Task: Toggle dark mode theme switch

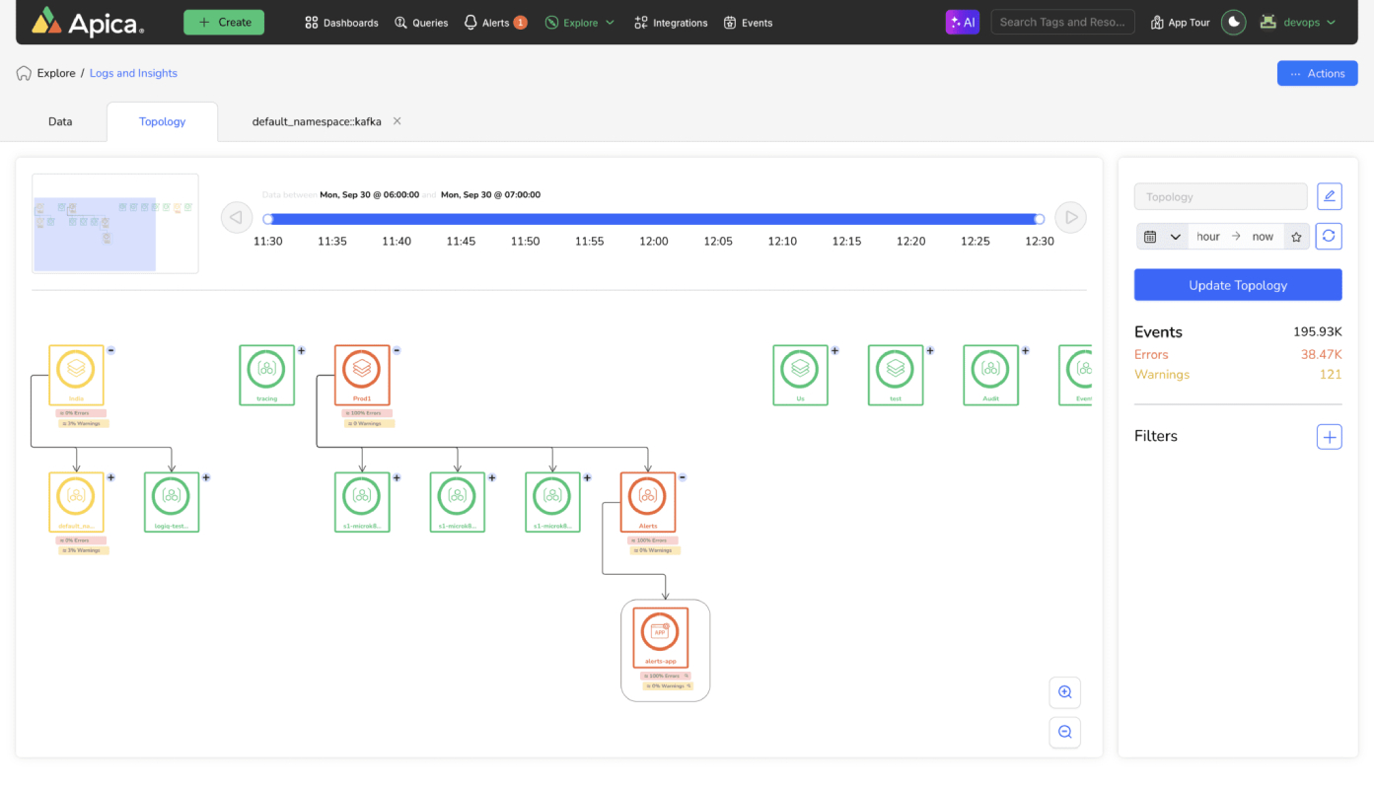Action: pyautogui.click(x=1233, y=22)
